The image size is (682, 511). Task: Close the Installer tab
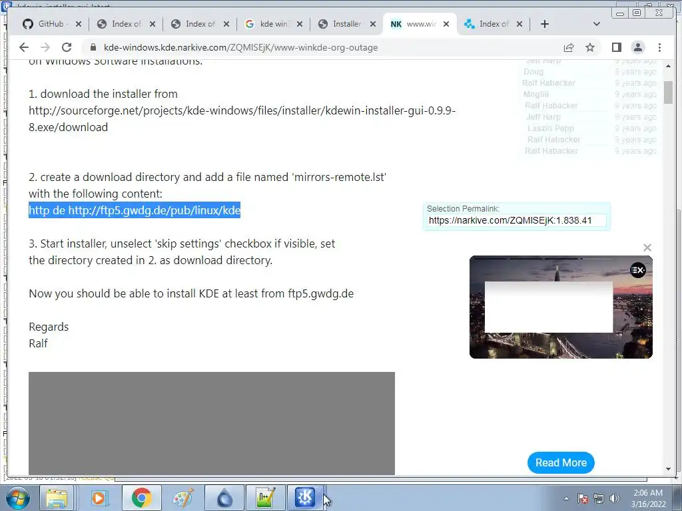373,24
